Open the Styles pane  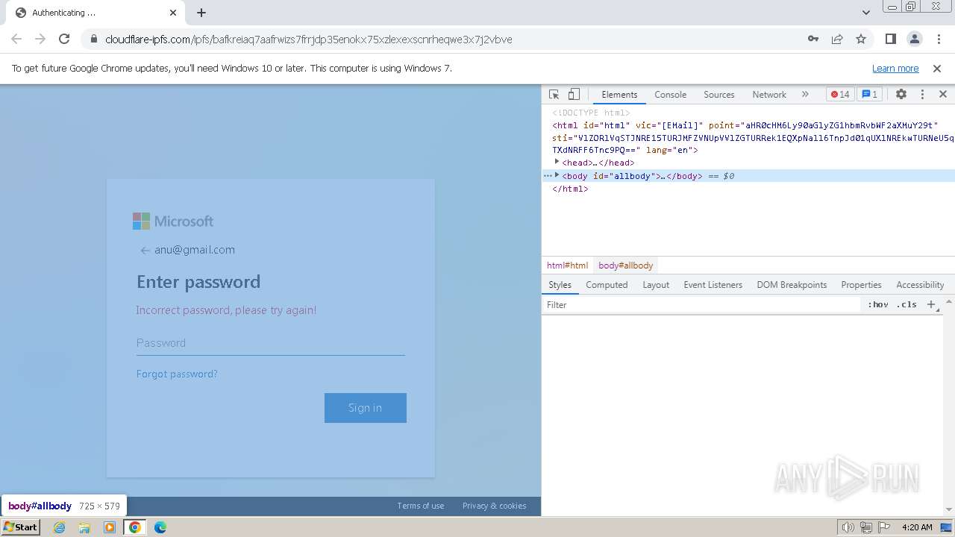point(560,285)
